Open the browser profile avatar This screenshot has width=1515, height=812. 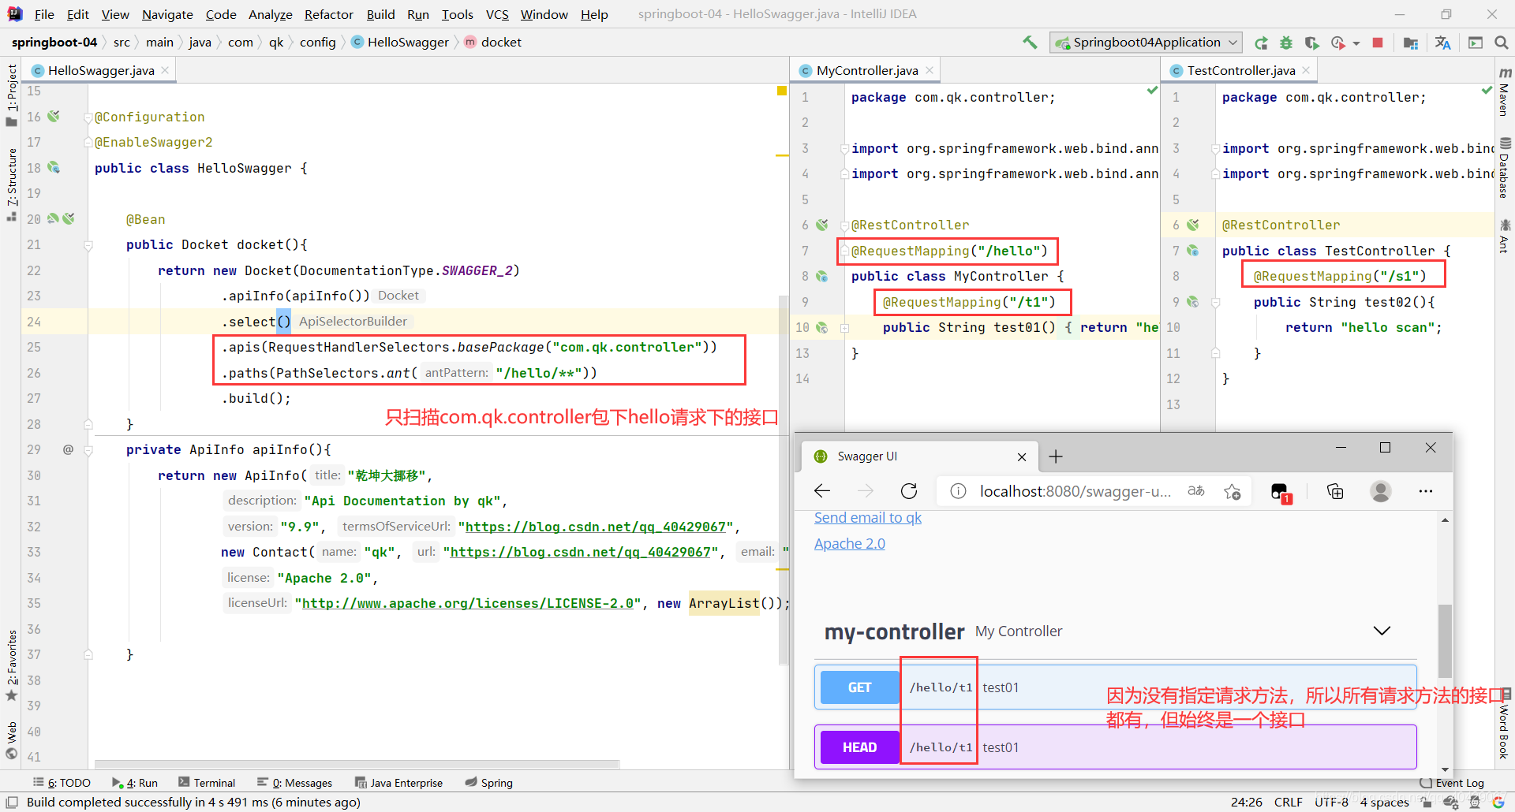tap(1381, 491)
